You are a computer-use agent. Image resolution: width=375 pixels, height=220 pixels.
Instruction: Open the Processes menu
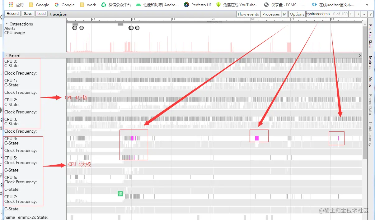(x=271, y=14)
